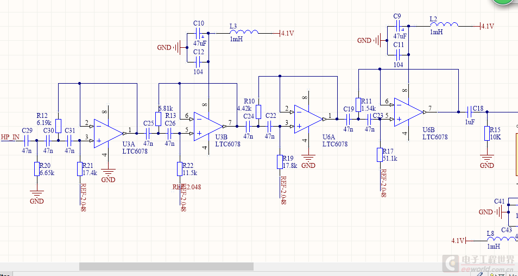Select the U6B op-amp triangle
This screenshot has height=276, width=518.
(x=408, y=112)
